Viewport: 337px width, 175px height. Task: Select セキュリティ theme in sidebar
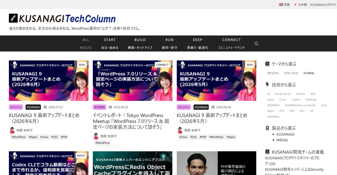click(x=273, y=73)
